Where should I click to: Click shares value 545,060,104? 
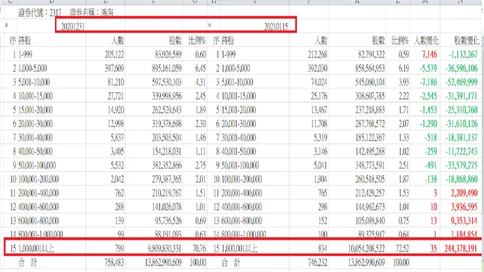[370, 82]
